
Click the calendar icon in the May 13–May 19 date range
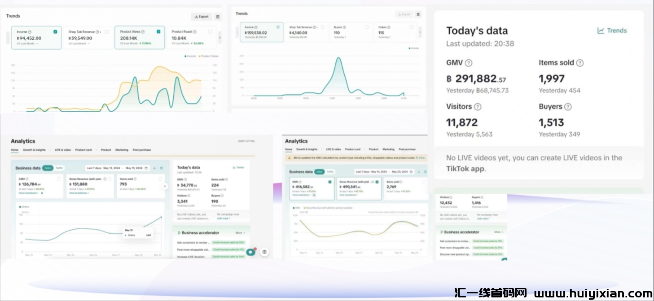tap(146, 168)
